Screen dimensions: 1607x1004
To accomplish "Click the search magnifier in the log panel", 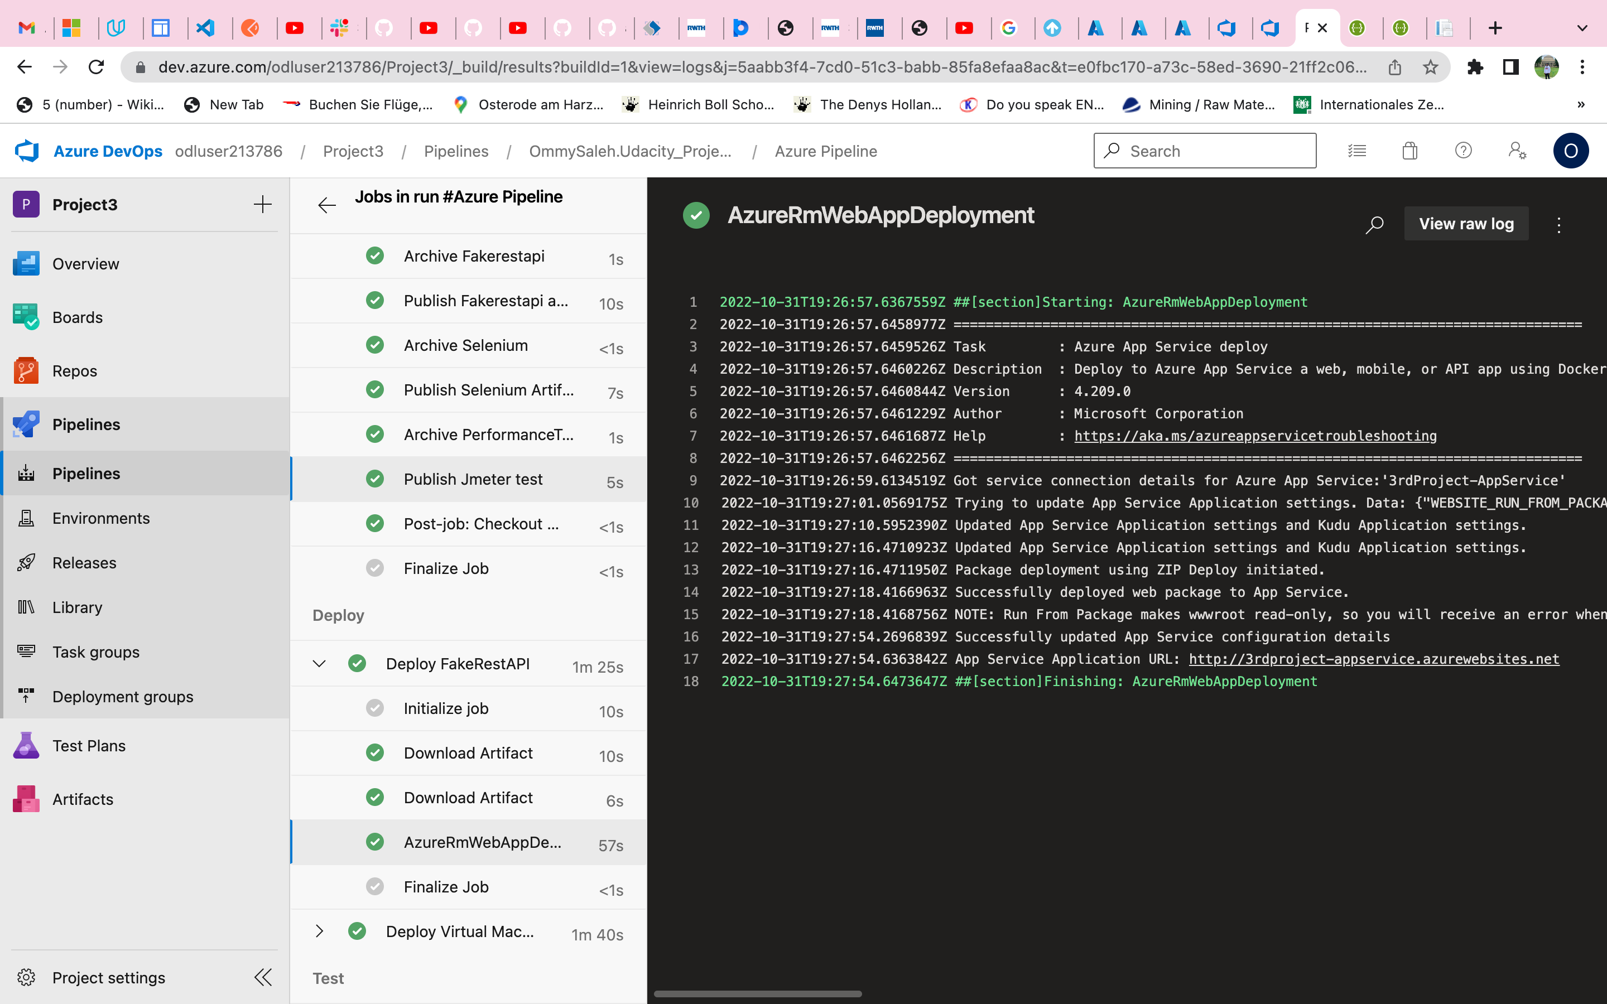I will 1374,224.
